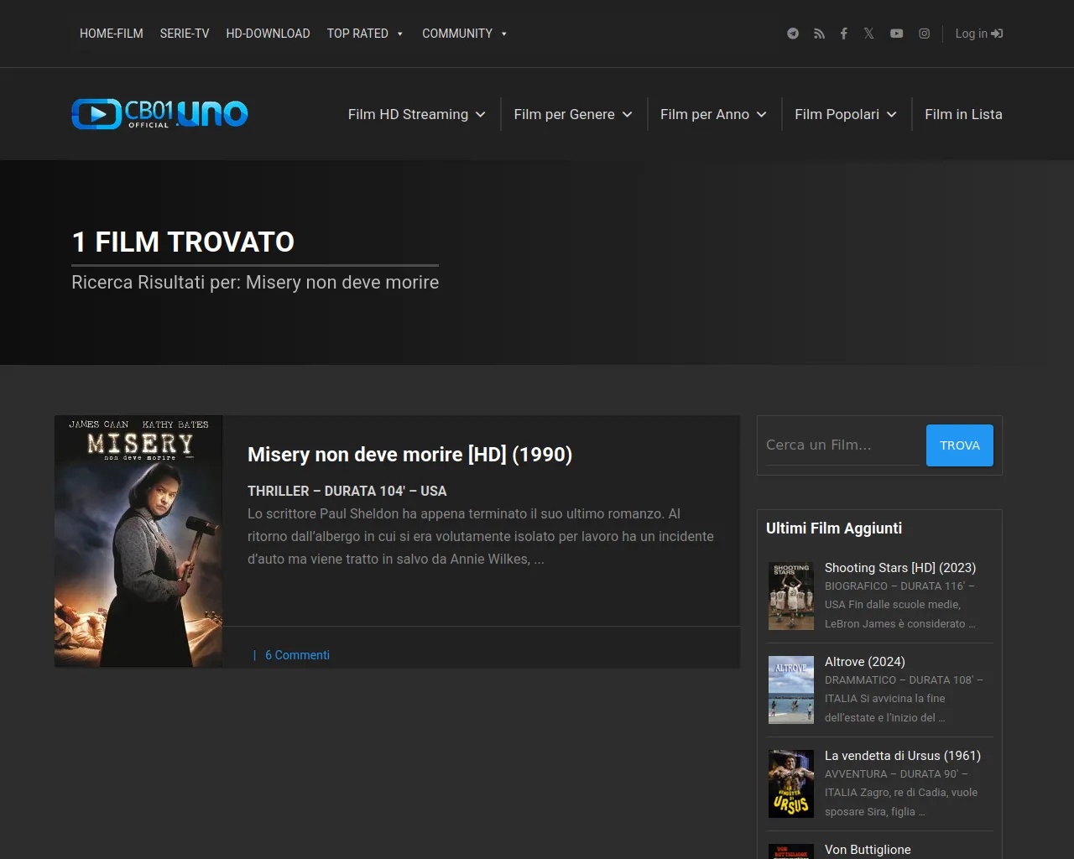Open the HD-DOWNLOAD section
The width and height of the screenshot is (1074, 859).
268,34
